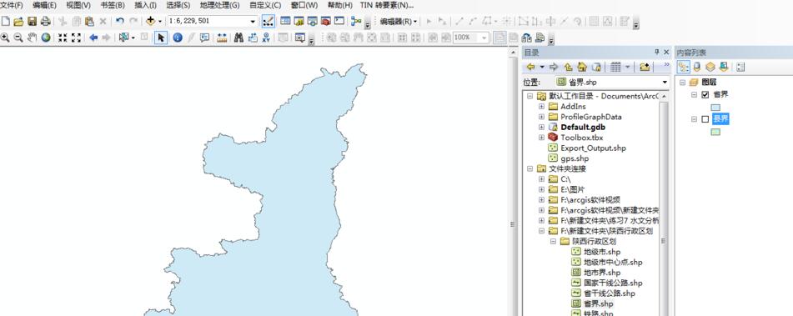This screenshot has width=793, height=316.
Task: Select the Measure ruler tool
Action: [x=222, y=38]
